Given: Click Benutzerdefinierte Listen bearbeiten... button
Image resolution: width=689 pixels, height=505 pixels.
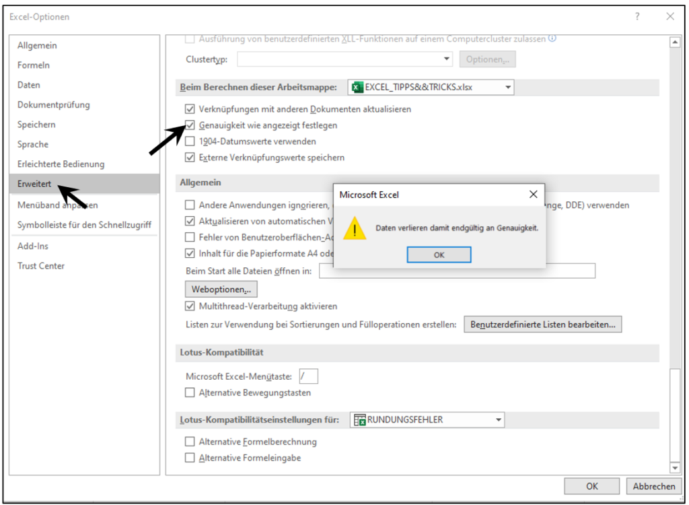Looking at the screenshot, I should click(x=543, y=324).
